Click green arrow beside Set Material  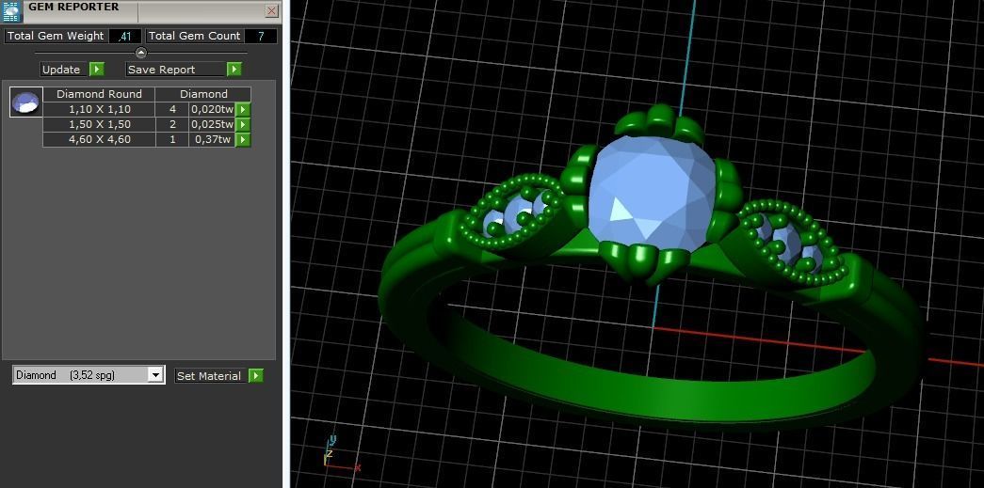pyautogui.click(x=256, y=376)
